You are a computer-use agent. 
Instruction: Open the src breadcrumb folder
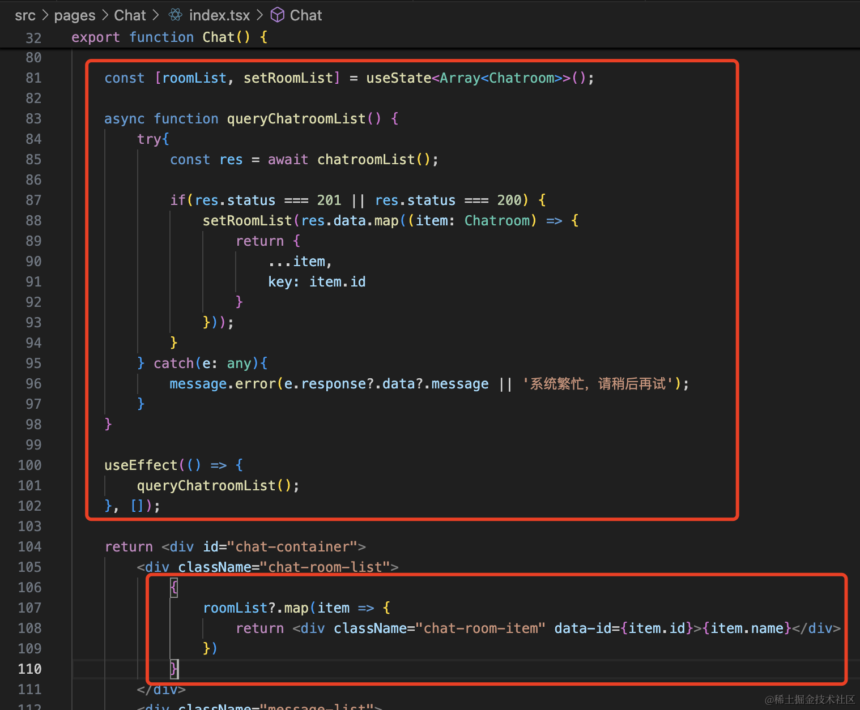point(25,15)
